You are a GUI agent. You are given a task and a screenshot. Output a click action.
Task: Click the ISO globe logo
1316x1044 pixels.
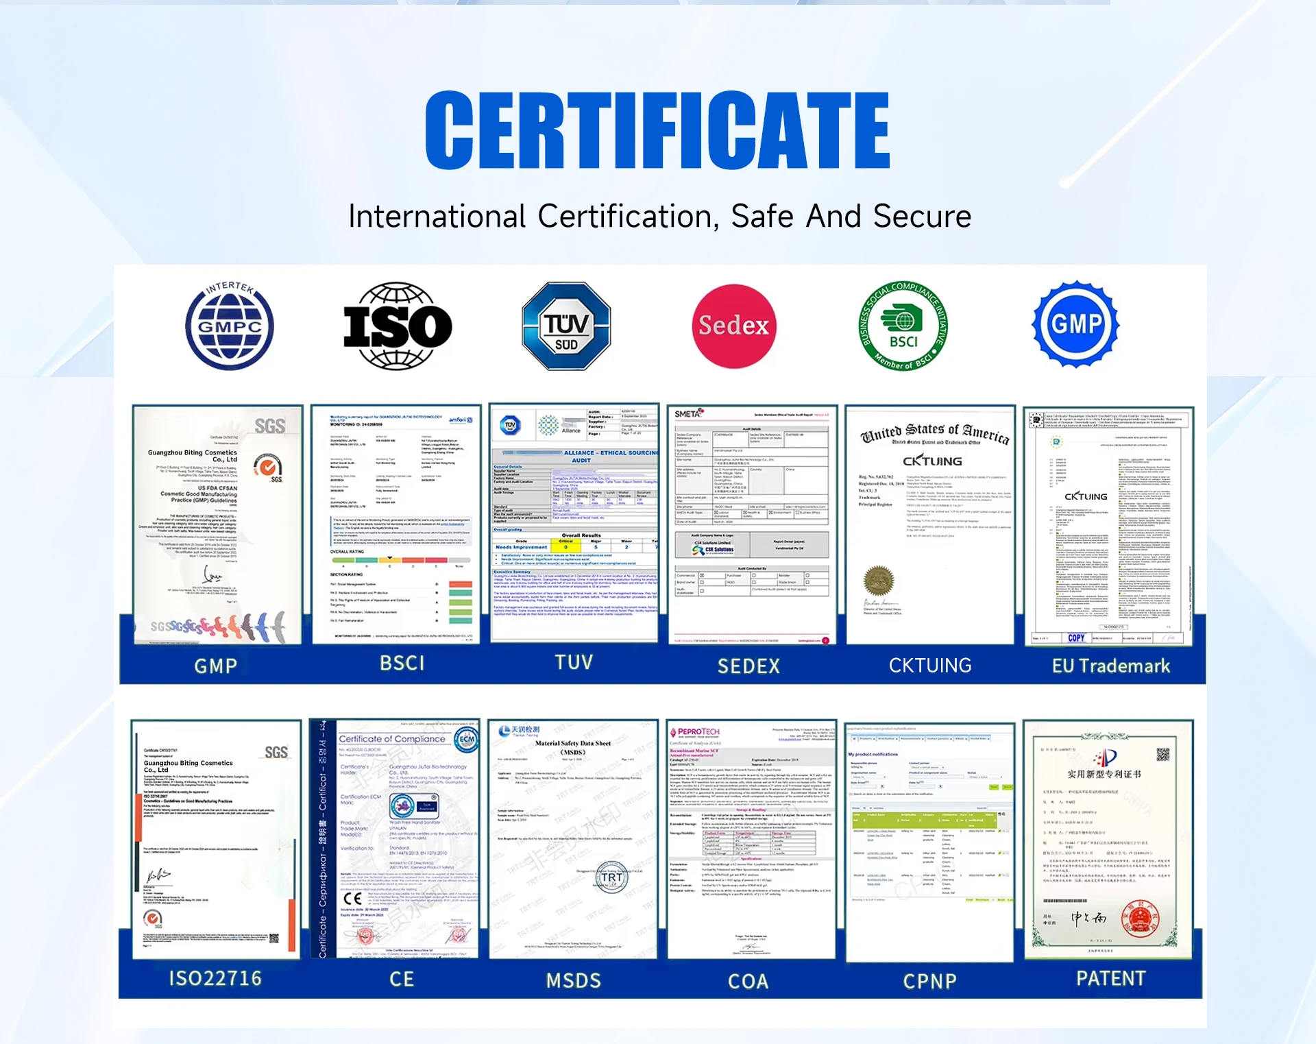pos(398,326)
